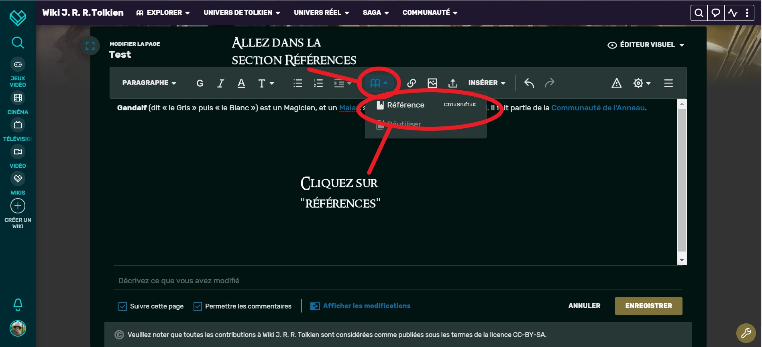Click the edit summary field

(x=398, y=281)
